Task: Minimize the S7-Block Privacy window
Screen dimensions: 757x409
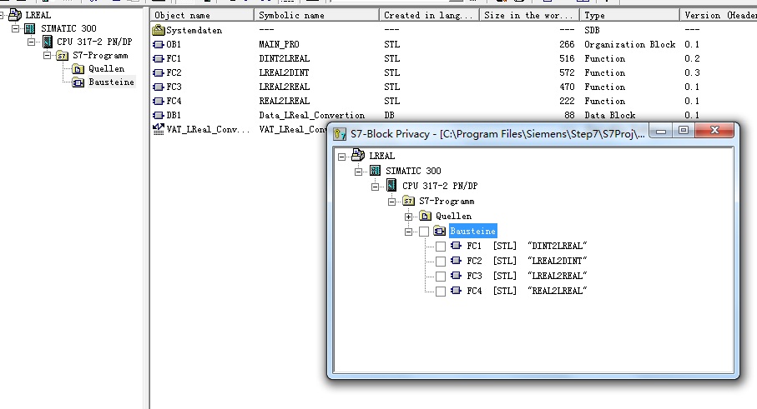Action: pos(661,131)
